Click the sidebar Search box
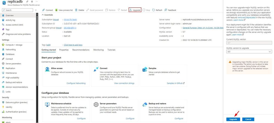The width and height of the screenshot is (274, 123). tap(18, 10)
